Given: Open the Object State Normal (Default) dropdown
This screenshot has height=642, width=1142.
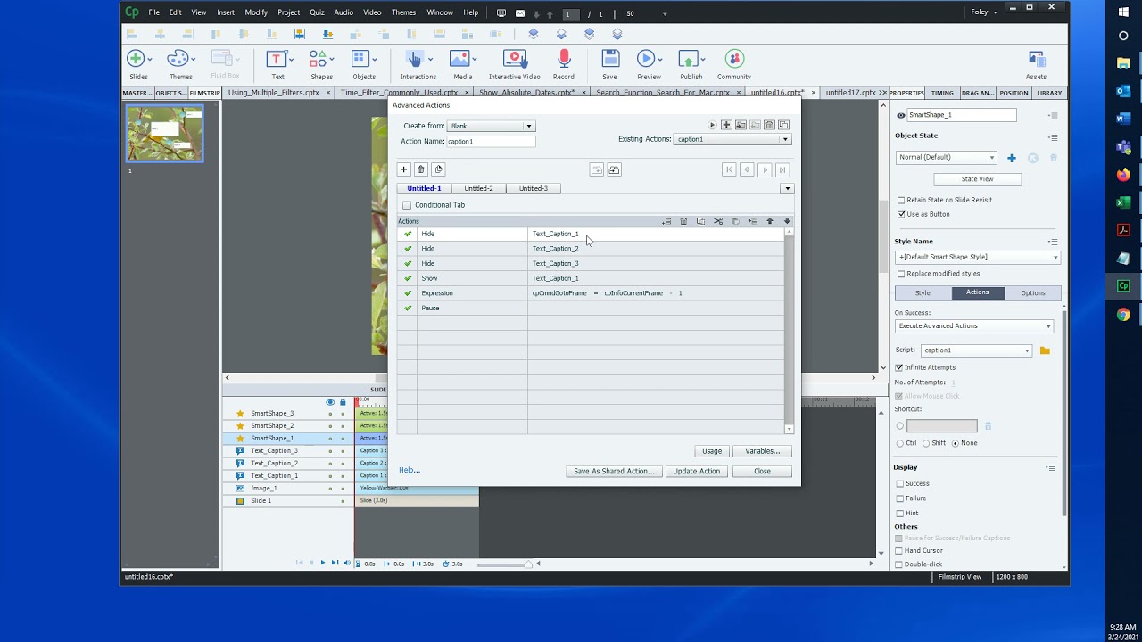Looking at the screenshot, I should (x=947, y=158).
